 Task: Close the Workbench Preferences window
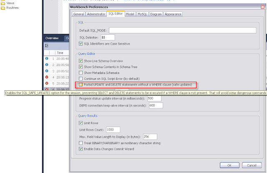pyautogui.click(x=262, y=7)
